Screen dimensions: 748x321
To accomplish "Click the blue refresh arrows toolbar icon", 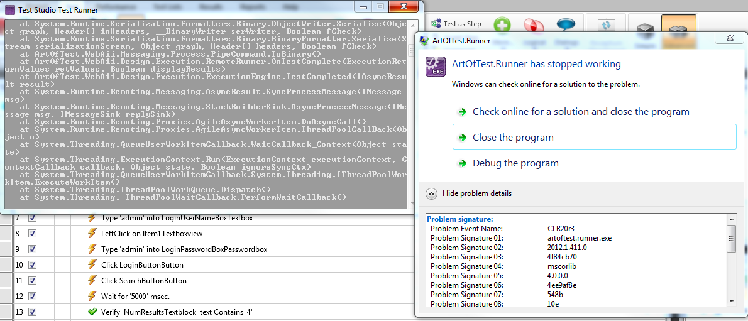I will 607,25.
